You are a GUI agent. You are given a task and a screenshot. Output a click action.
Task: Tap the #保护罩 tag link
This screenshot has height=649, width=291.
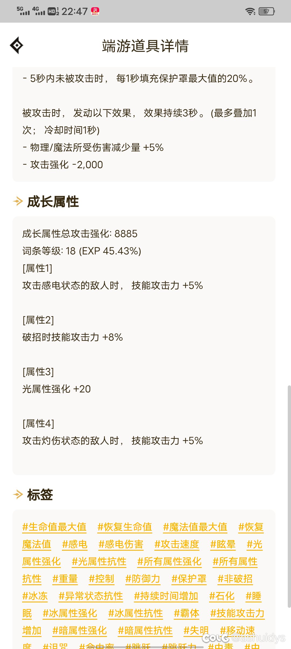click(189, 578)
